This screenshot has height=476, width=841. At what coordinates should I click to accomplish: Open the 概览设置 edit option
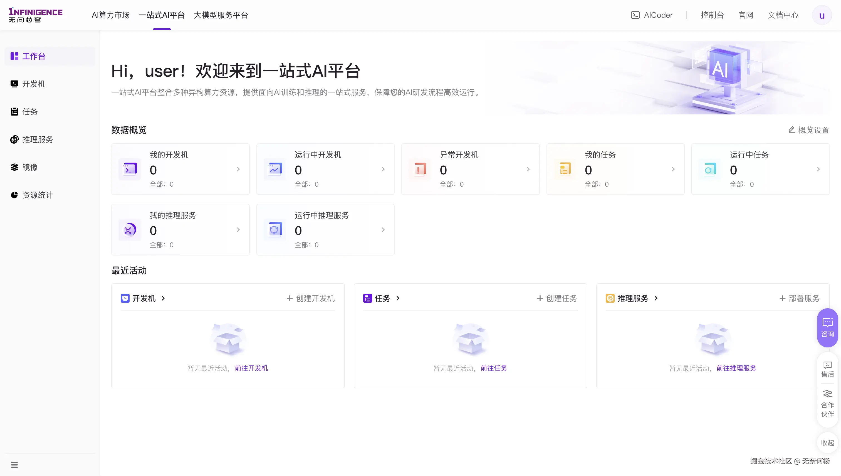[808, 130]
